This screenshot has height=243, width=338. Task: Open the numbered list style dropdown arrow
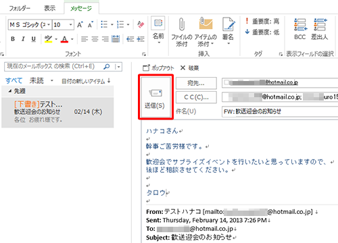pyautogui.click(x=128, y=24)
